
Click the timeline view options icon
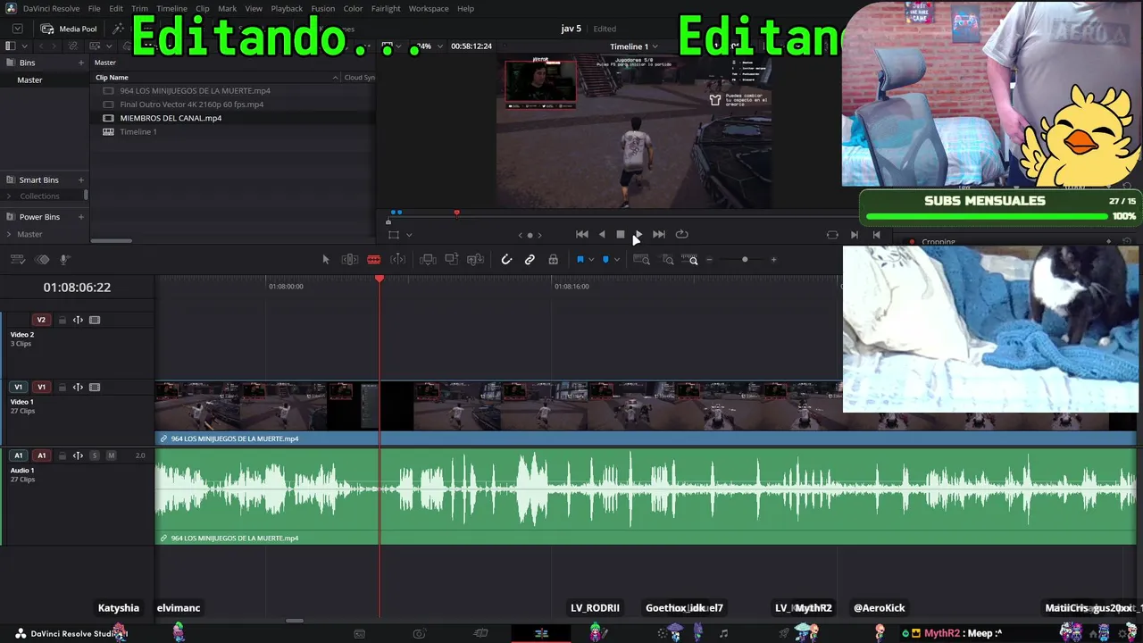coord(17,260)
